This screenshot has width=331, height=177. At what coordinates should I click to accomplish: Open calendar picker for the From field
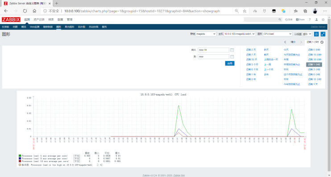pyautogui.click(x=232, y=50)
